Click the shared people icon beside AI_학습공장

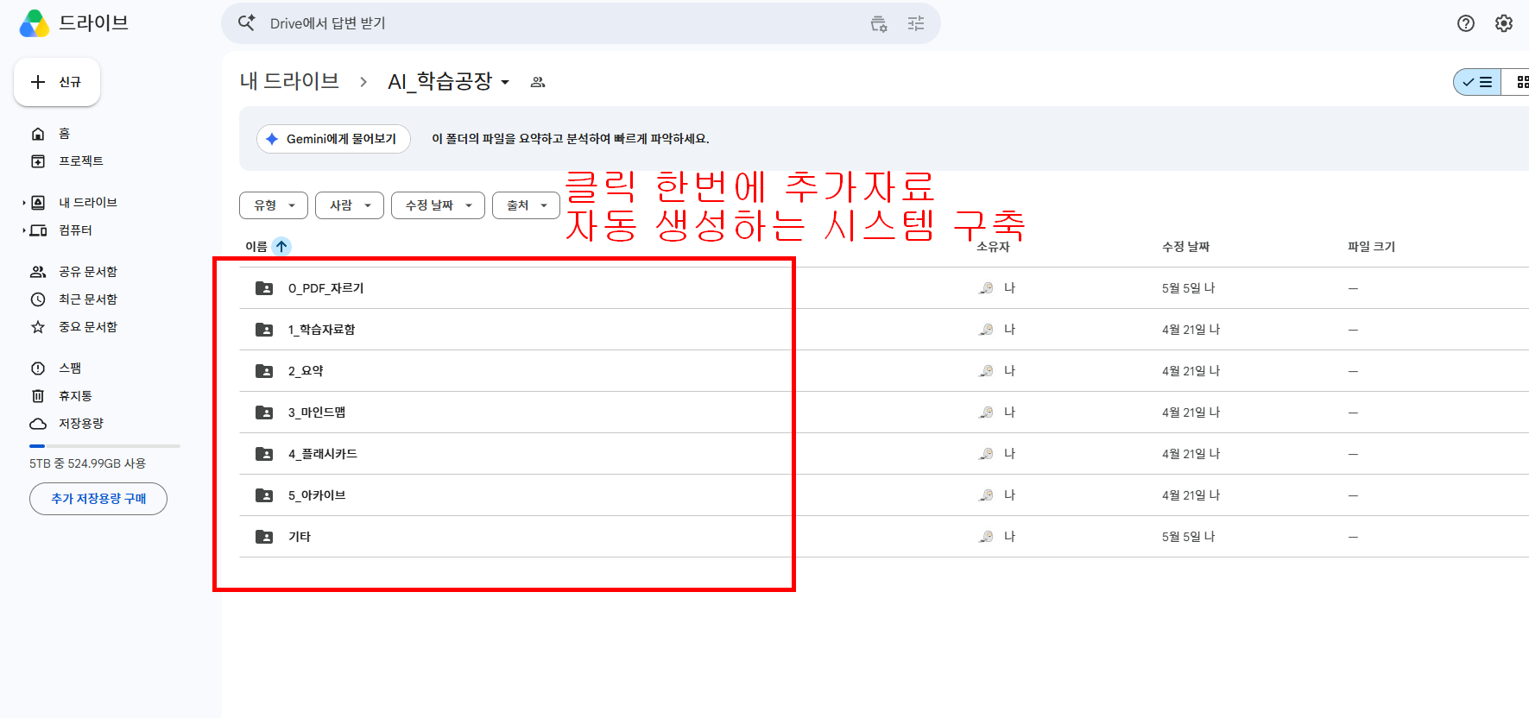[538, 82]
